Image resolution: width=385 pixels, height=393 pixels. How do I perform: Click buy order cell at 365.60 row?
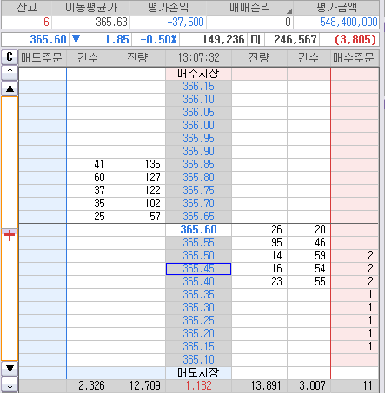coord(355,230)
